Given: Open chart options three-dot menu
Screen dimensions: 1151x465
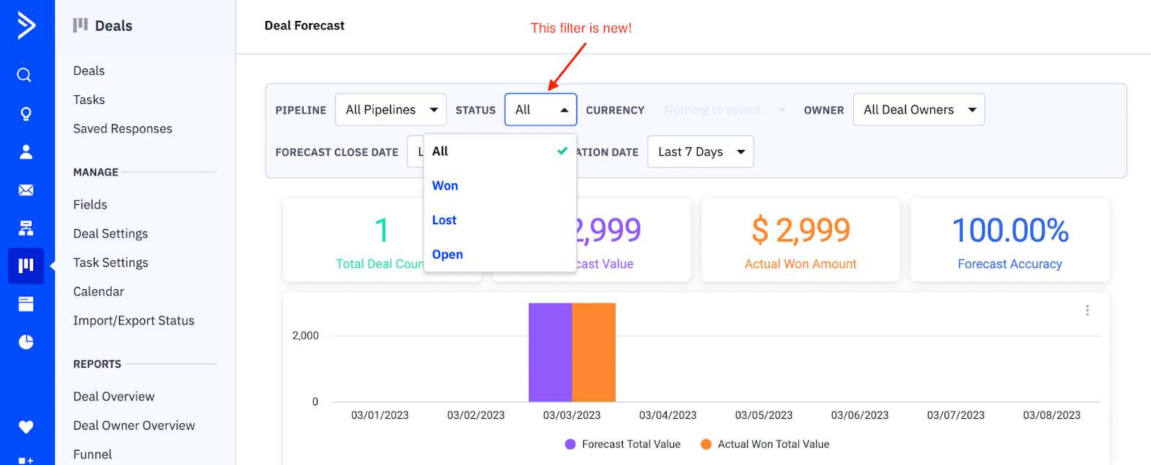Looking at the screenshot, I should 1087,311.
